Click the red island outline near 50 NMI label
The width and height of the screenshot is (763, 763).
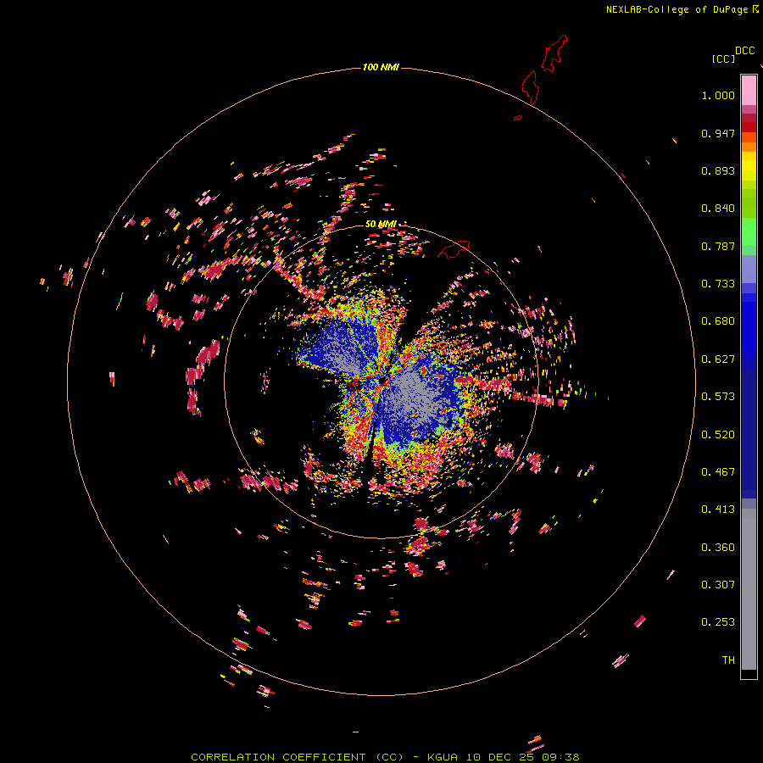pyautogui.click(x=454, y=249)
